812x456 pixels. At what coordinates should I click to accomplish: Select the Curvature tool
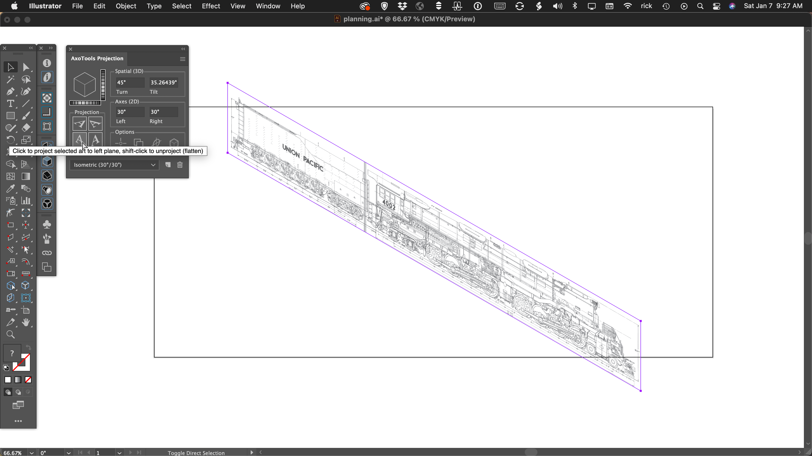point(26,91)
